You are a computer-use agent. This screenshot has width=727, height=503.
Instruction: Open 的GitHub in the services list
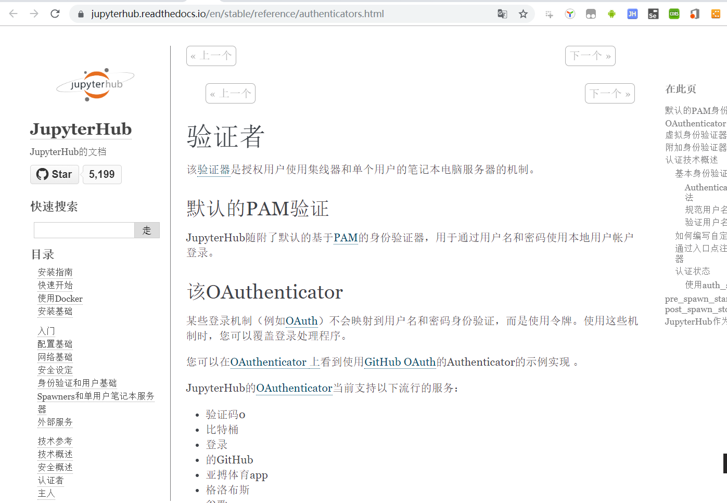(229, 460)
